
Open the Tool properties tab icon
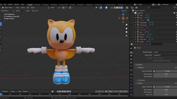coord(131,48)
